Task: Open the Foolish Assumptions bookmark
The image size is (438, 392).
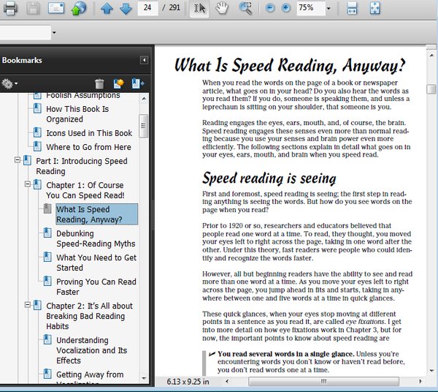Action: coord(83,95)
